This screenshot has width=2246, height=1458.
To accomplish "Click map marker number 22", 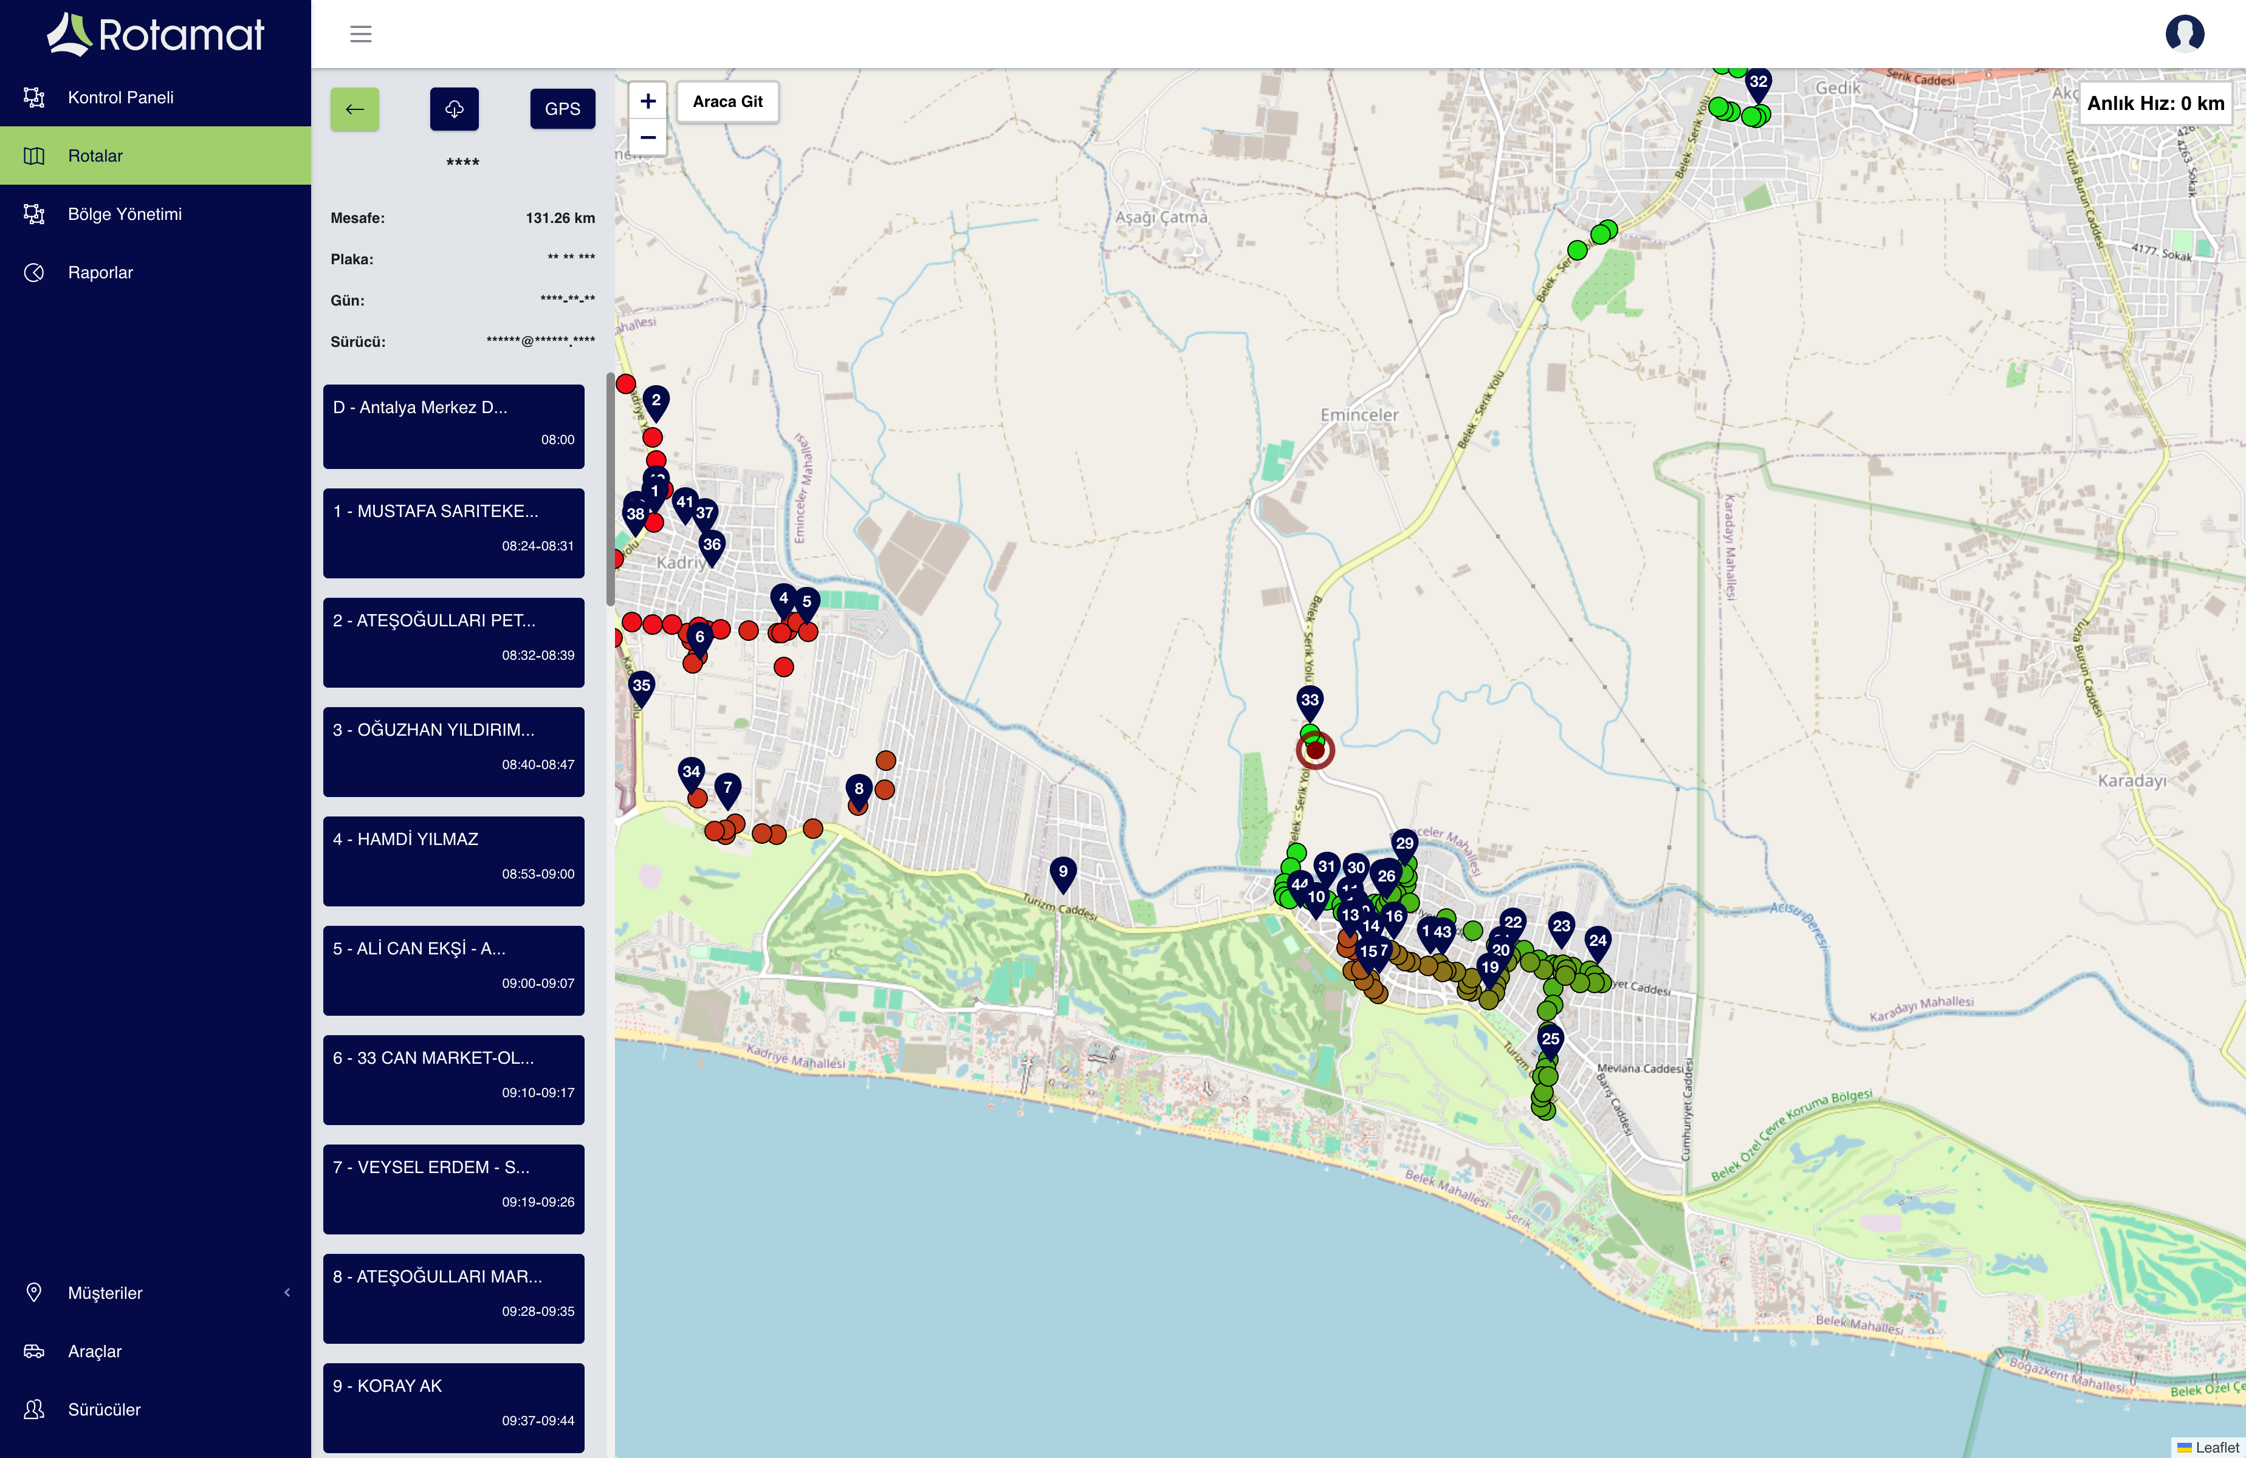I will [1514, 925].
